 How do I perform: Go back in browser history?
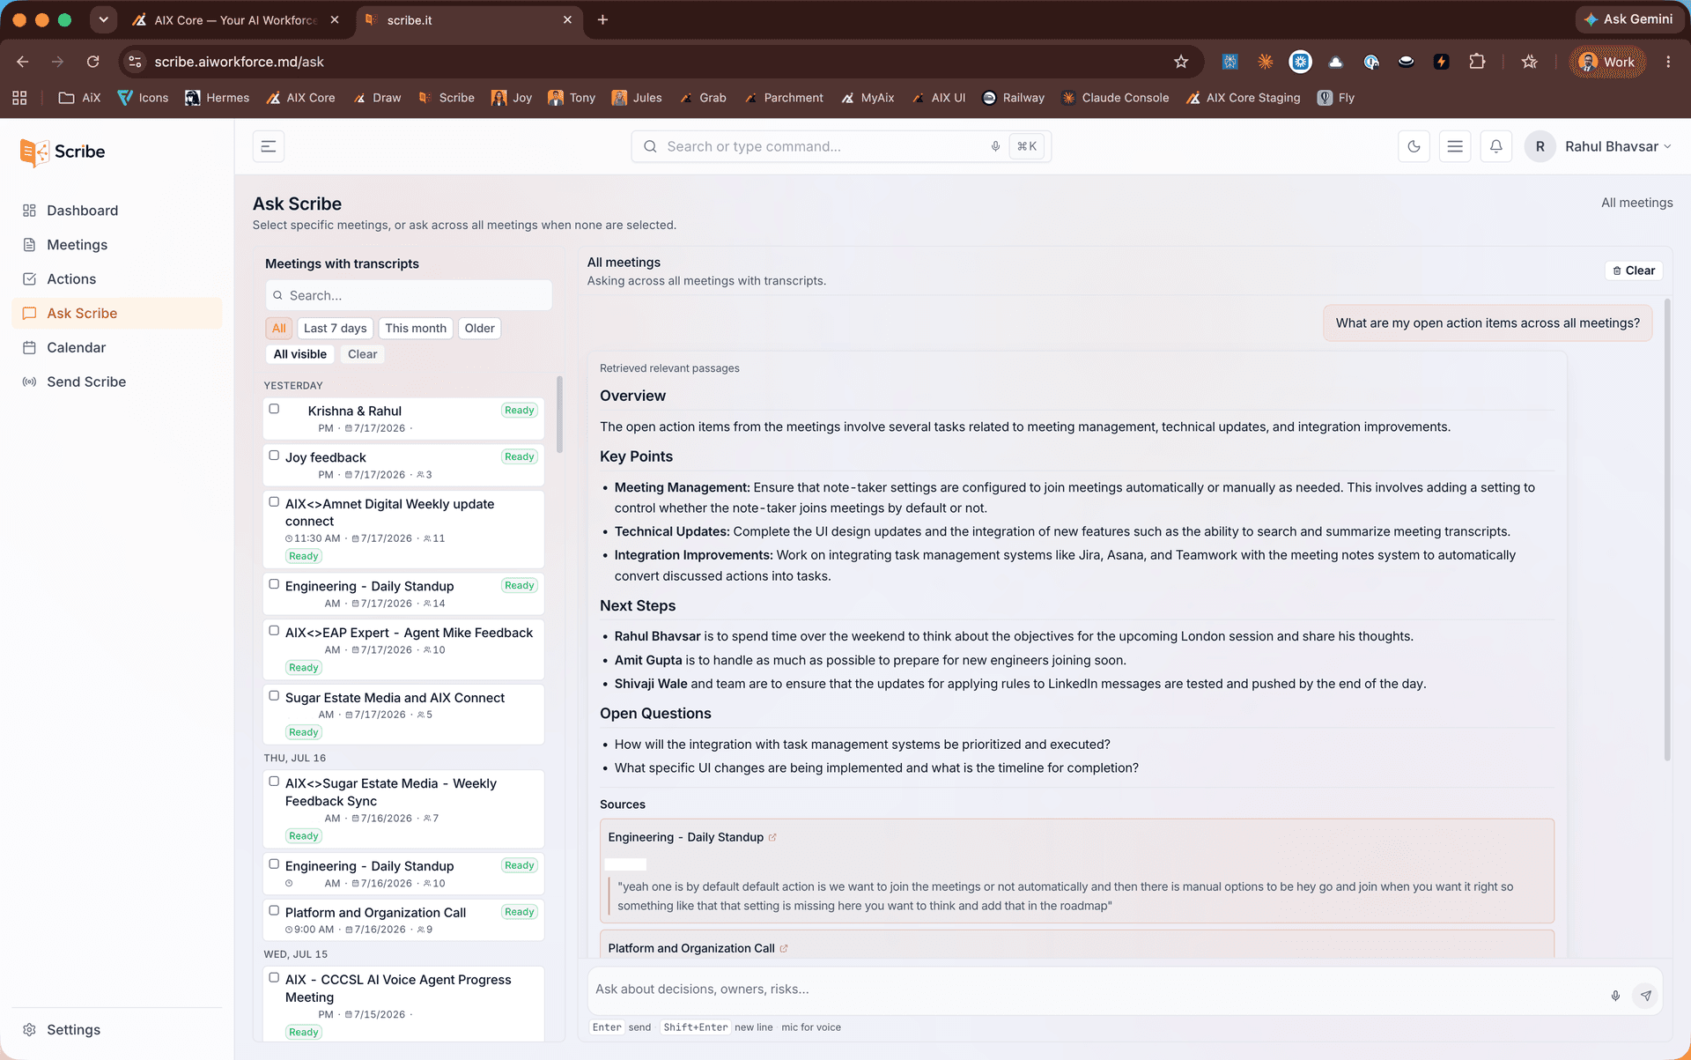(23, 62)
